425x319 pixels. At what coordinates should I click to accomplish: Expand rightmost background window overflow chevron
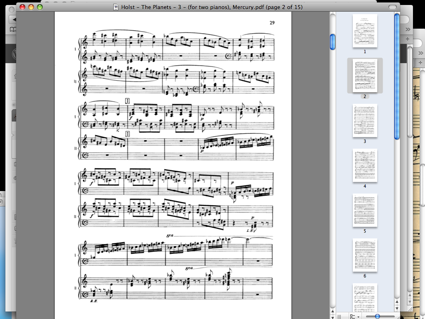tap(420, 53)
